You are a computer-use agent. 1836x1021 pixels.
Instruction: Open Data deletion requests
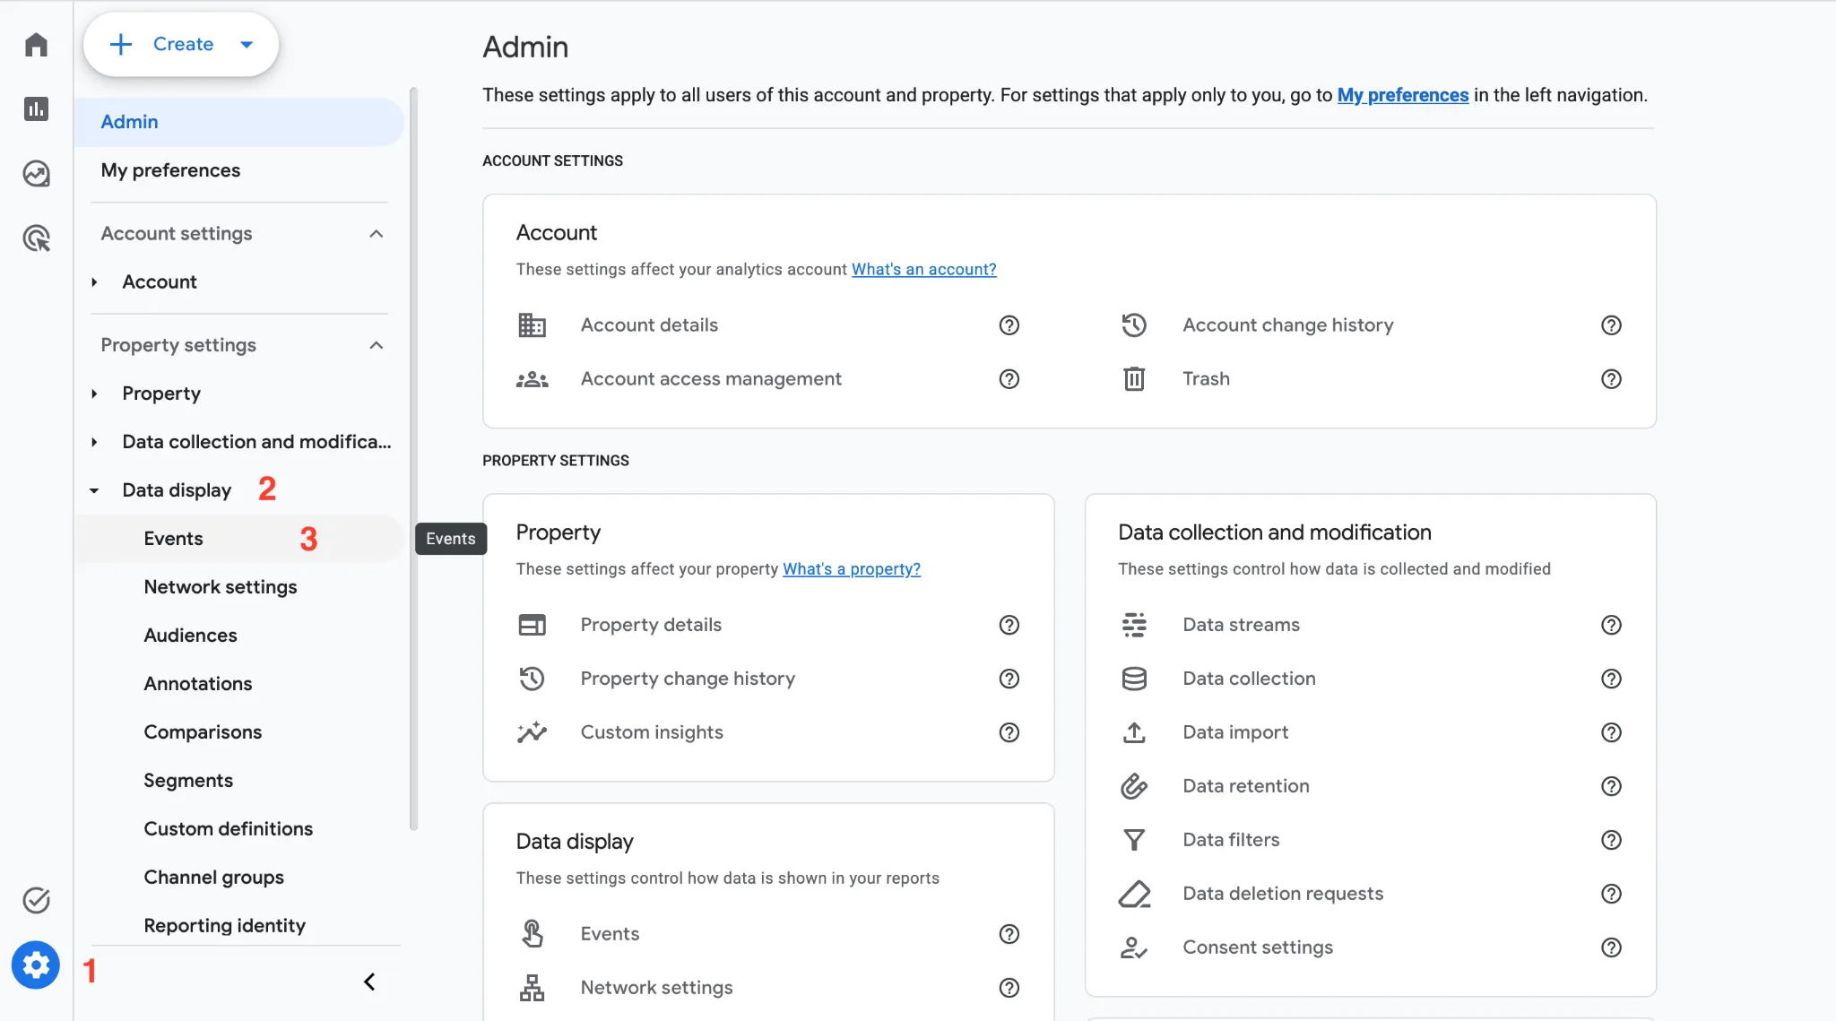(1283, 894)
